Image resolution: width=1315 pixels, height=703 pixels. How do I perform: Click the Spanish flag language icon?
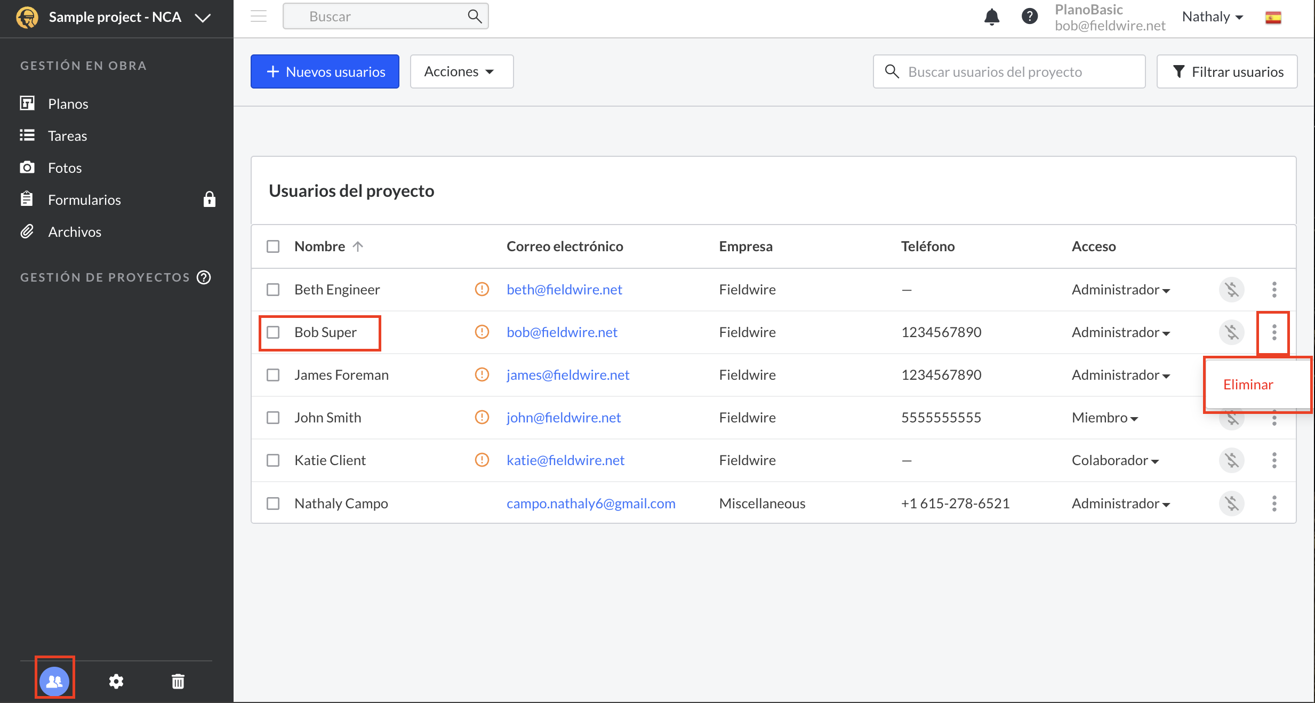coord(1273,18)
